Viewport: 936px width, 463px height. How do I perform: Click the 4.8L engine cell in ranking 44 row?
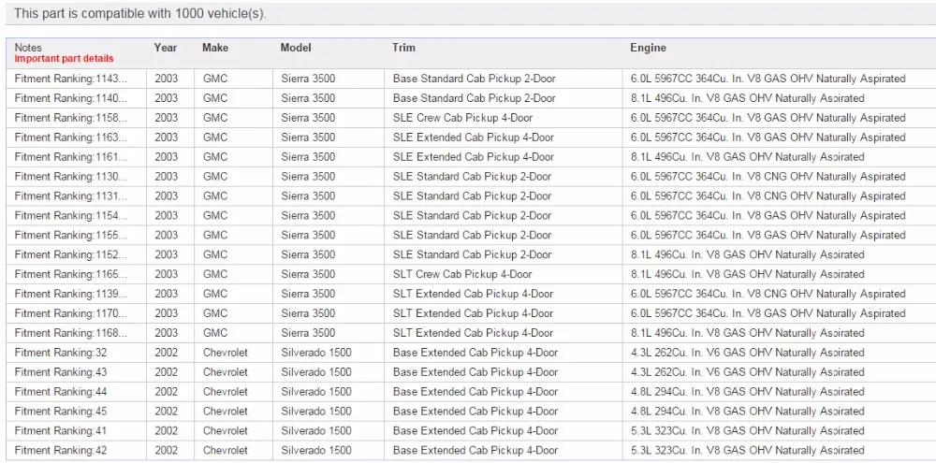click(779, 391)
